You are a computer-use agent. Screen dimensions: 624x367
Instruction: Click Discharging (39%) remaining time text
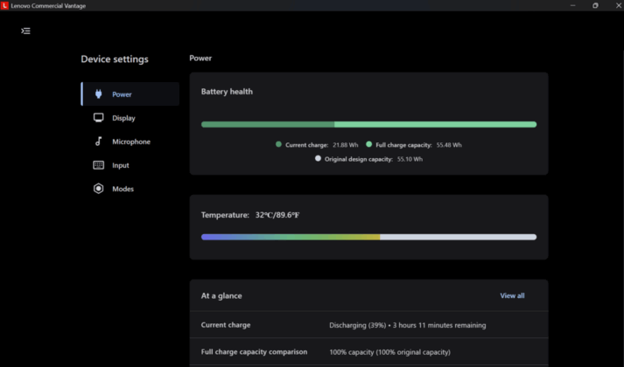tap(408, 325)
